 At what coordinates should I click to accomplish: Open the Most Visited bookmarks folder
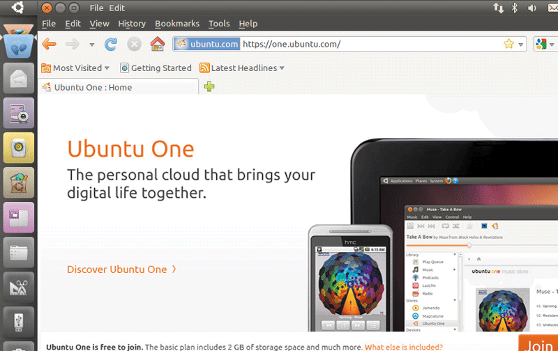click(x=75, y=68)
